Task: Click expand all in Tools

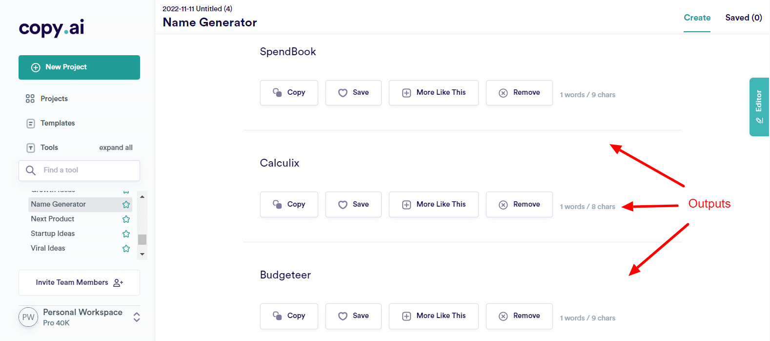Action: pos(116,148)
